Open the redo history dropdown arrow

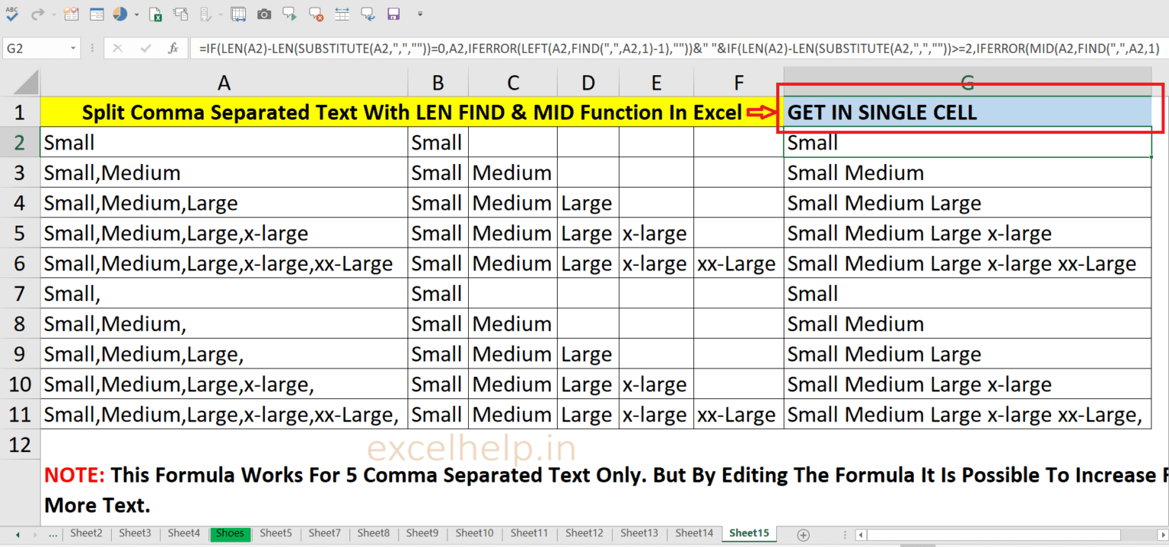click(53, 14)
